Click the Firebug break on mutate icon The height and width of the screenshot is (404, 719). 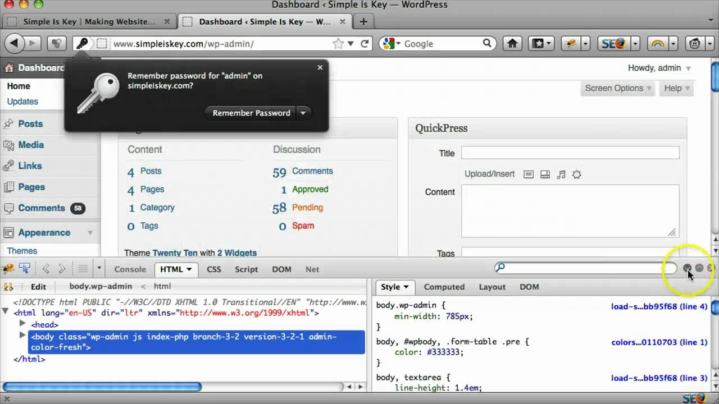(x=8, y=286)
